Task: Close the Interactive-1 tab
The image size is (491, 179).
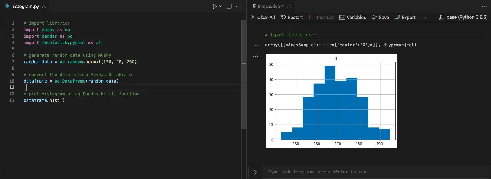Action: click(x=289, y=6)
